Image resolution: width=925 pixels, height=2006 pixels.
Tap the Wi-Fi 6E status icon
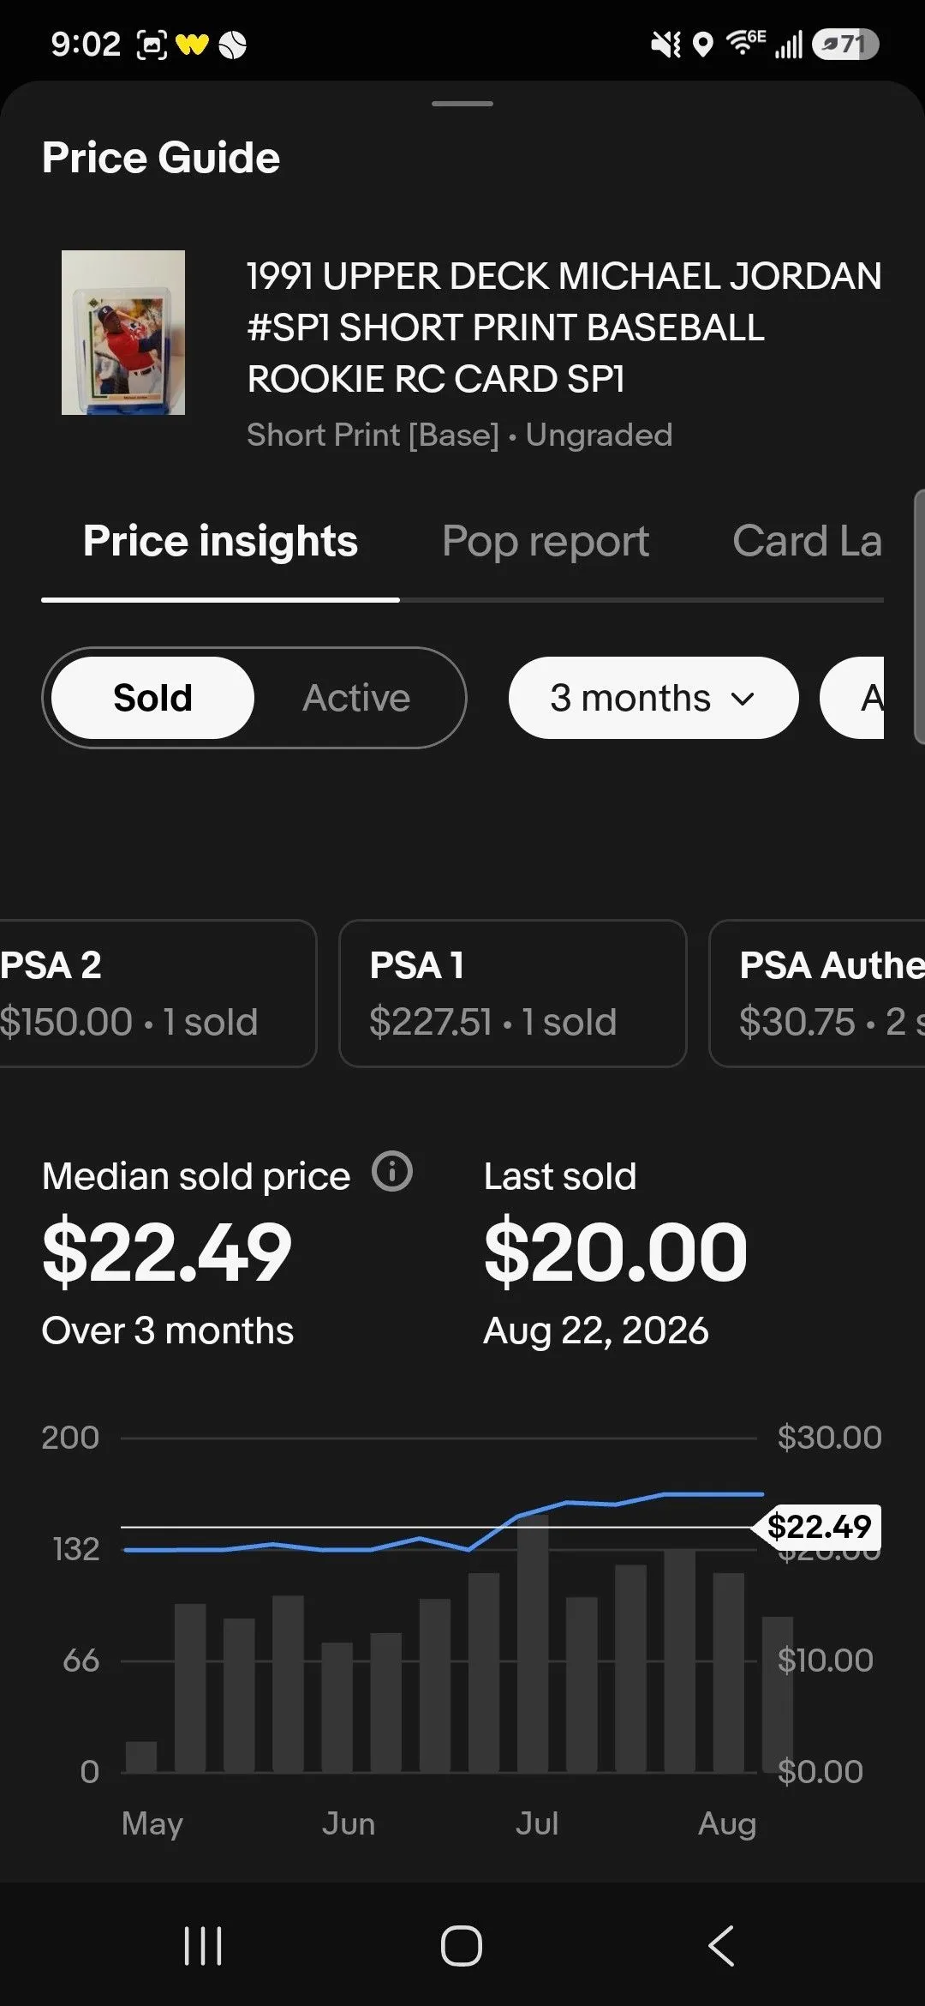pos(745,42)
